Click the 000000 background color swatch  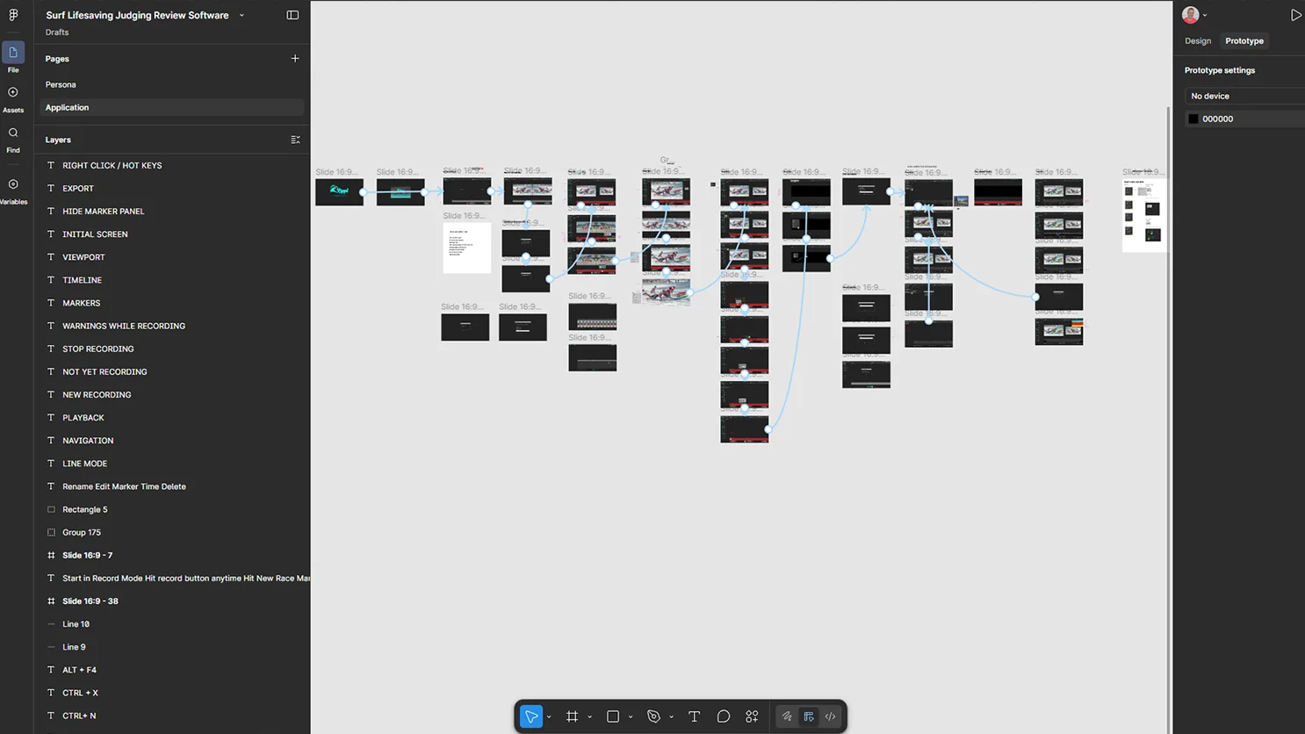pyautogui.click(x=1193, y=119)
